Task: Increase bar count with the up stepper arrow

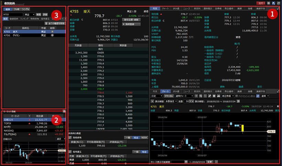Action: point(193,101)
